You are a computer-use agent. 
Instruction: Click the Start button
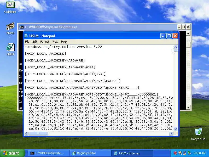(x=13, y=153)
